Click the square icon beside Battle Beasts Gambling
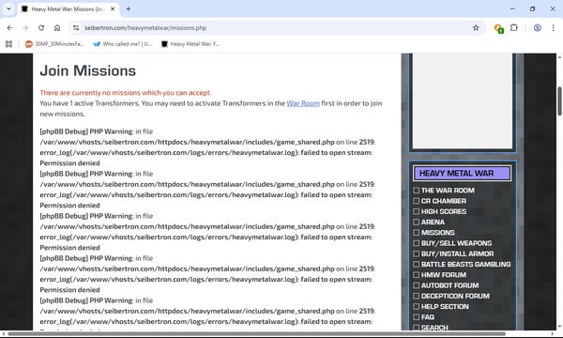 point(416,265)
